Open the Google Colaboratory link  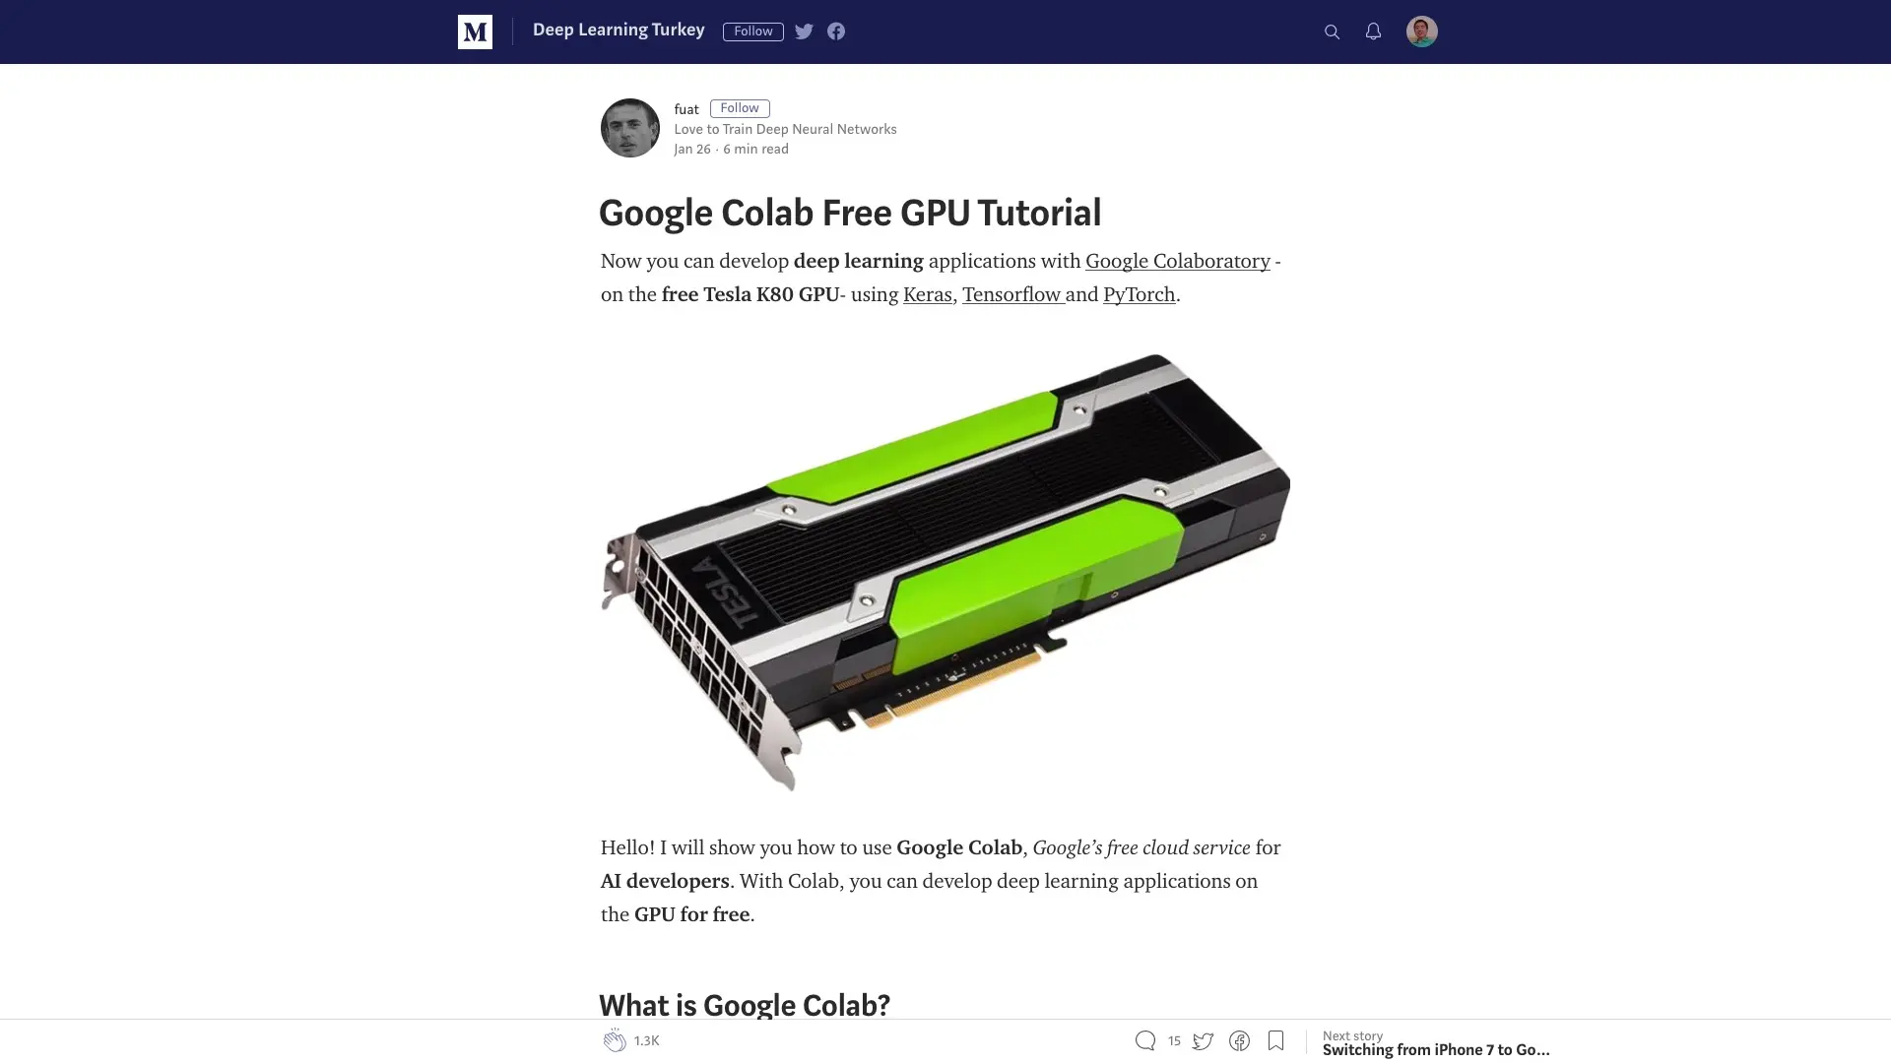click(1178, 261)
